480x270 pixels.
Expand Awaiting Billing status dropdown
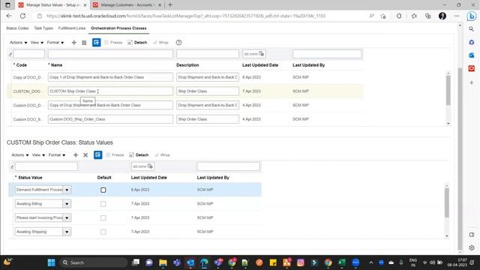pyautogui.click(x=67, y=204)
